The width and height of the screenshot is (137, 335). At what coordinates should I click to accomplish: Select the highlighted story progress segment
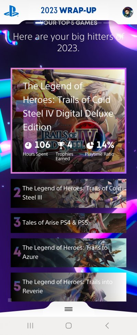click(x=38, y=22)
